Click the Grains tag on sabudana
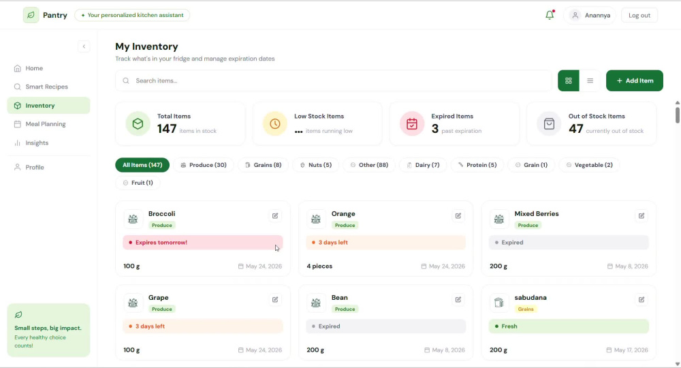Viewport: 681px width, 368px height. tap(526, 309)
